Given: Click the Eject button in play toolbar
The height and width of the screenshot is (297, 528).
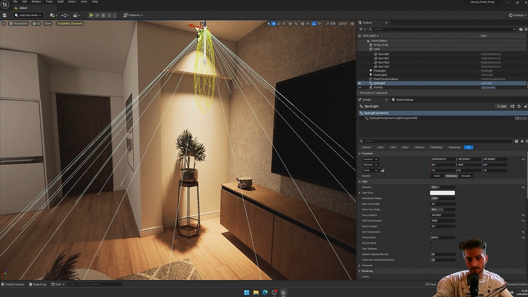Looking at the screenshot, I should pos(109,15).
